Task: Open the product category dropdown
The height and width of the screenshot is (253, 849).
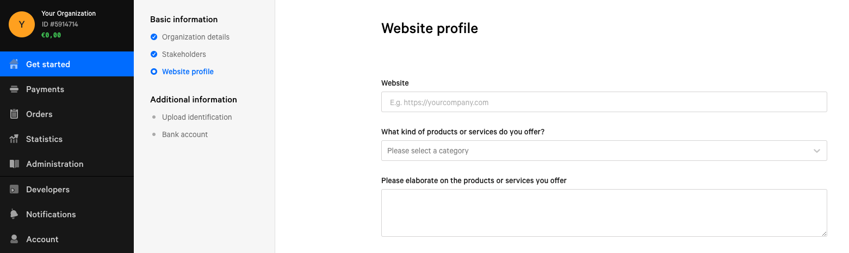Action: click(604, 151)
